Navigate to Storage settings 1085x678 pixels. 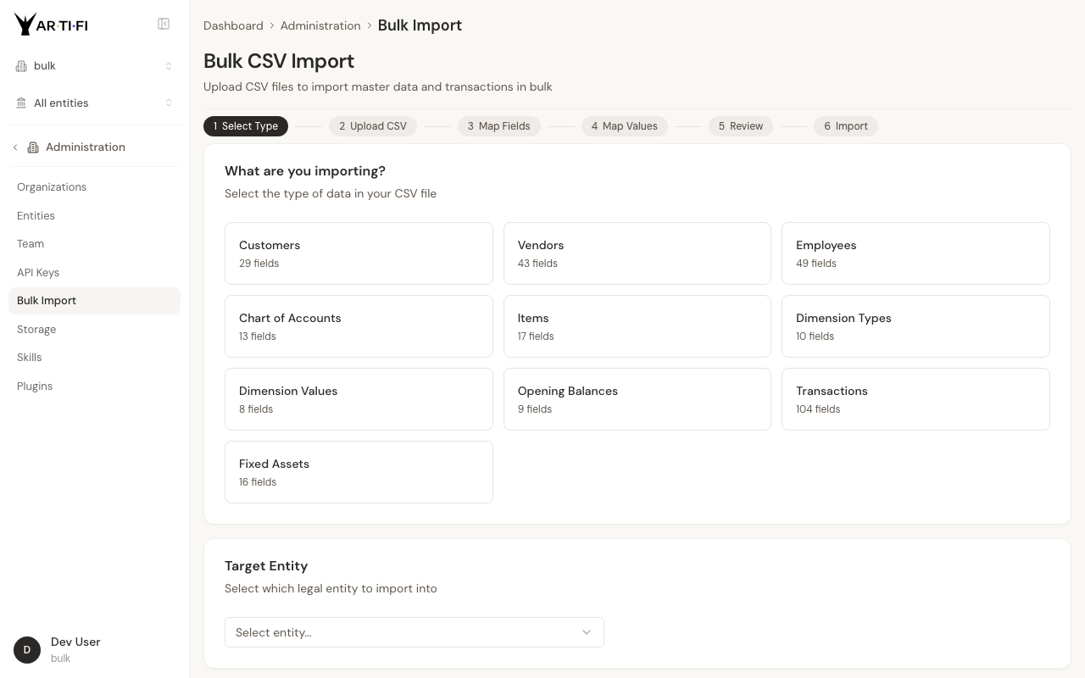[x=36, y=330]
